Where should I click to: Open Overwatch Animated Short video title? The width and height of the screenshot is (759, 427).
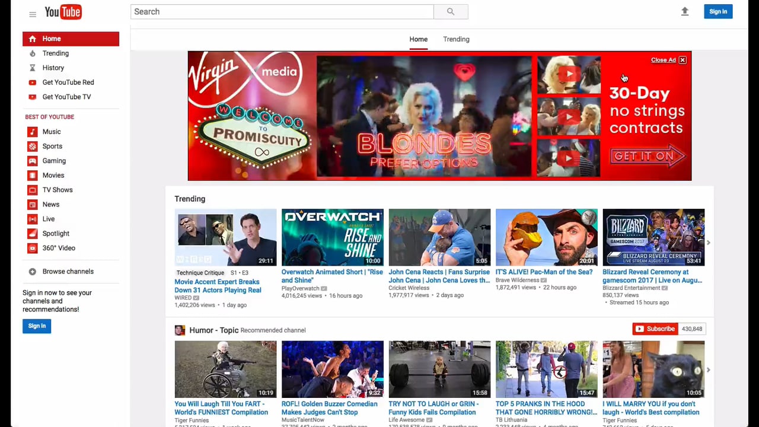click(x=332, y=276)
